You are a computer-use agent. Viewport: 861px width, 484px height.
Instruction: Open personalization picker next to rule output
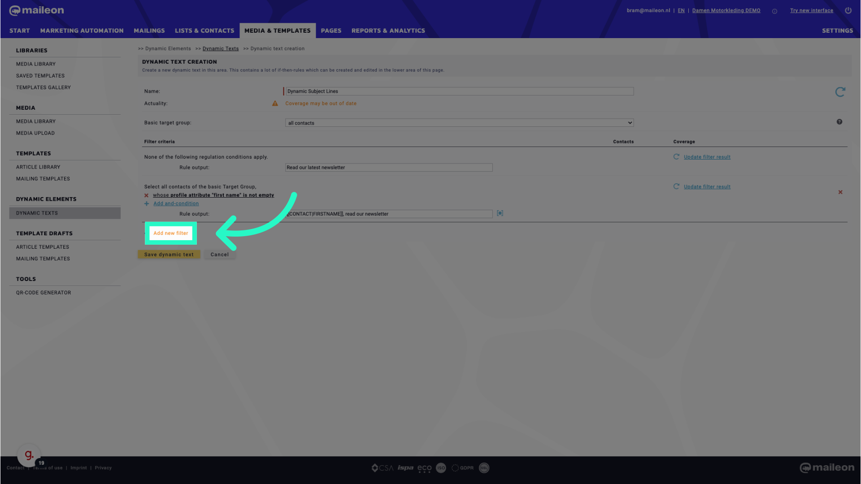point(500,213)
